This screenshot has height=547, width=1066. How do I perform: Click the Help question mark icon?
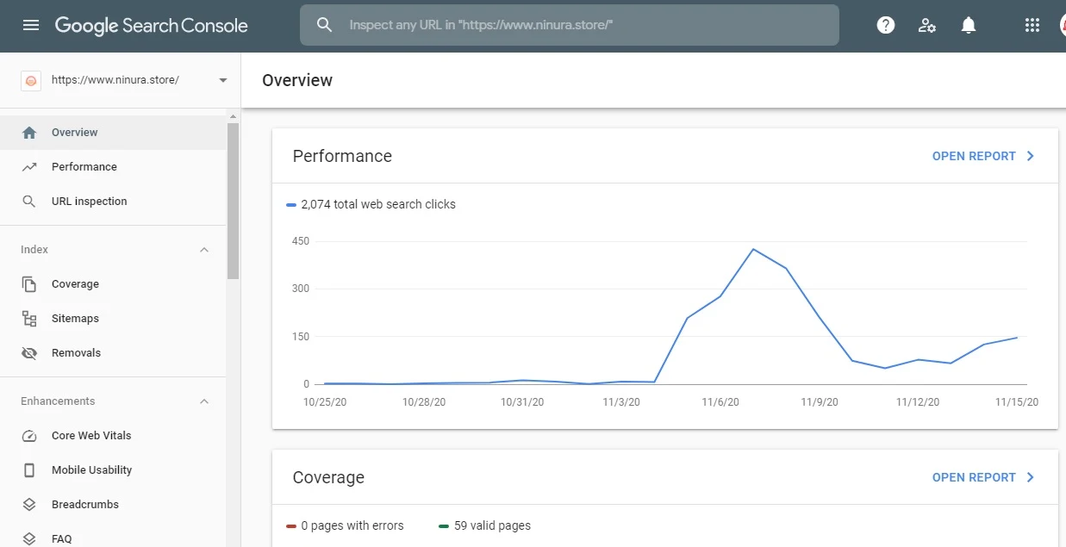click(886, 26)
